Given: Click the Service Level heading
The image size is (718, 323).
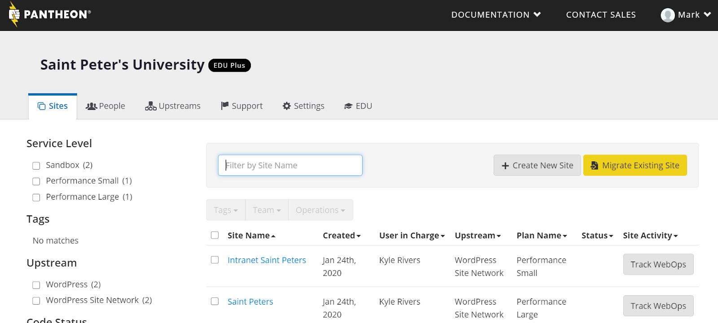Looking at the screenshot, I should click(59, 144).
